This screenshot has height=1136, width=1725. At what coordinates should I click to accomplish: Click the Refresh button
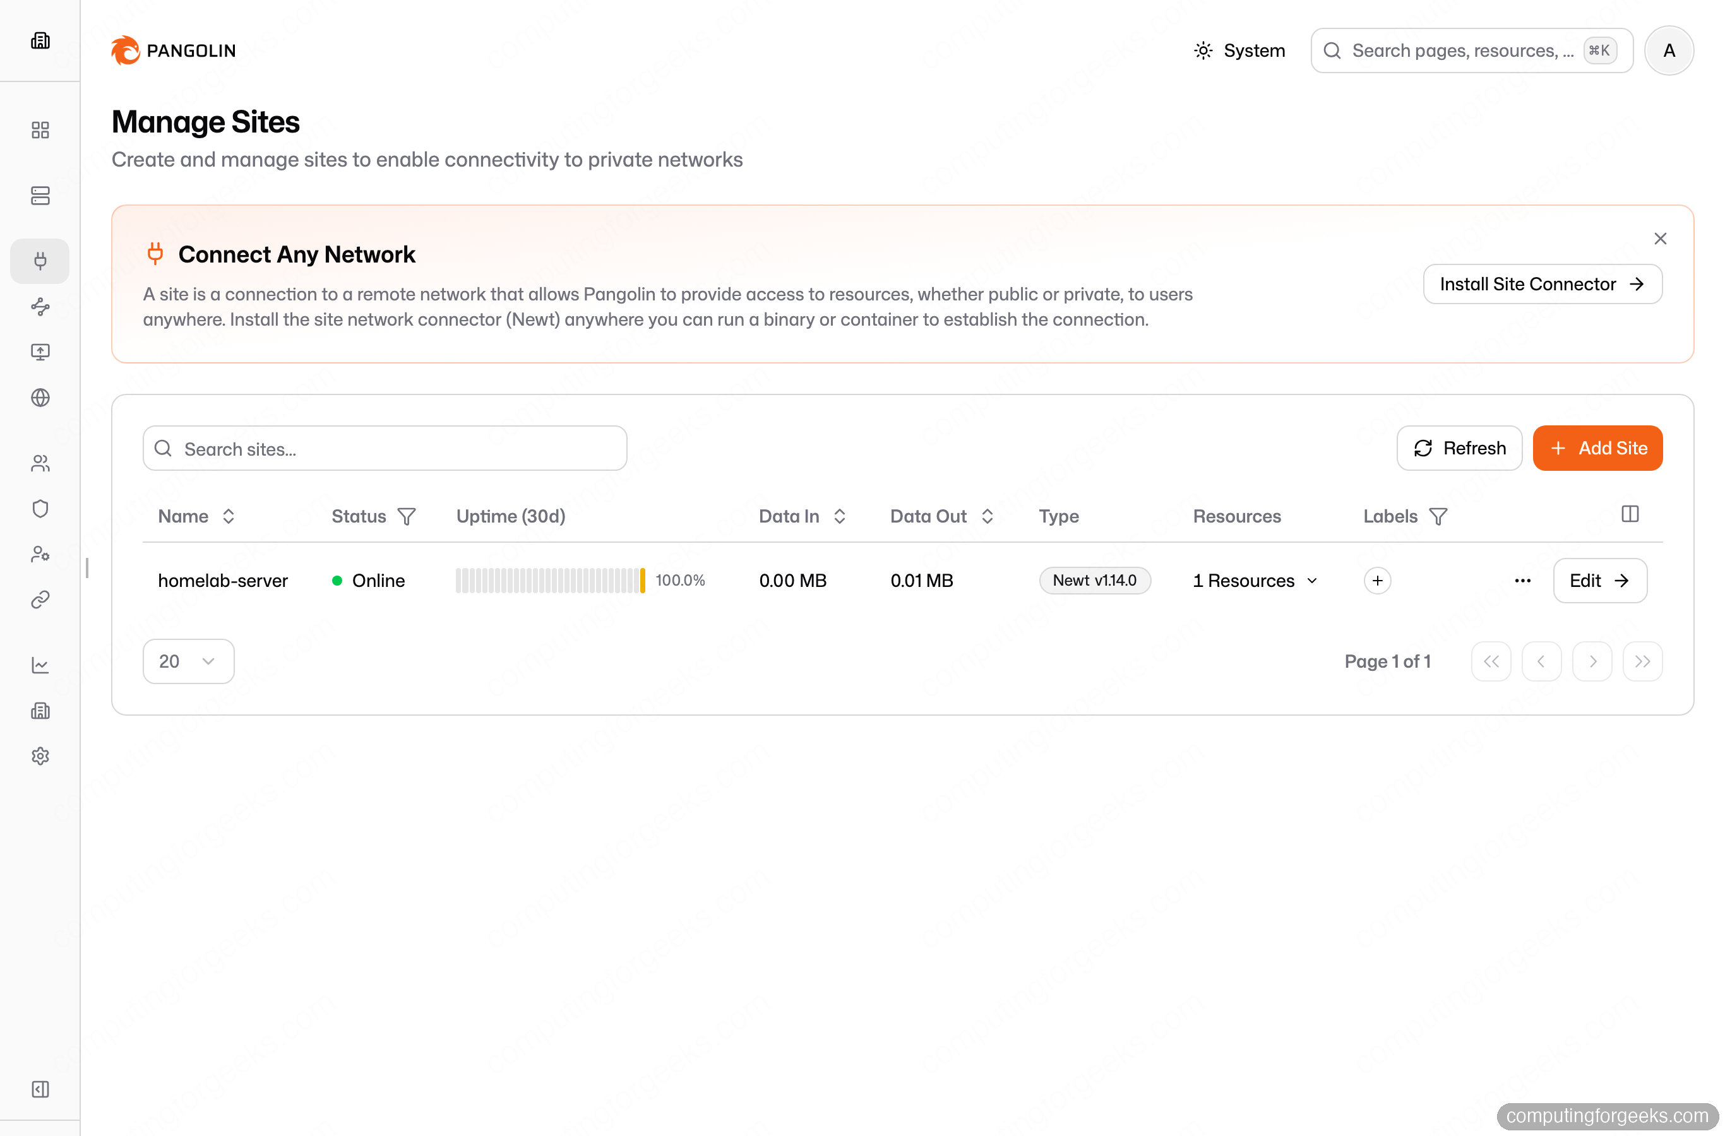point(1459,449)
